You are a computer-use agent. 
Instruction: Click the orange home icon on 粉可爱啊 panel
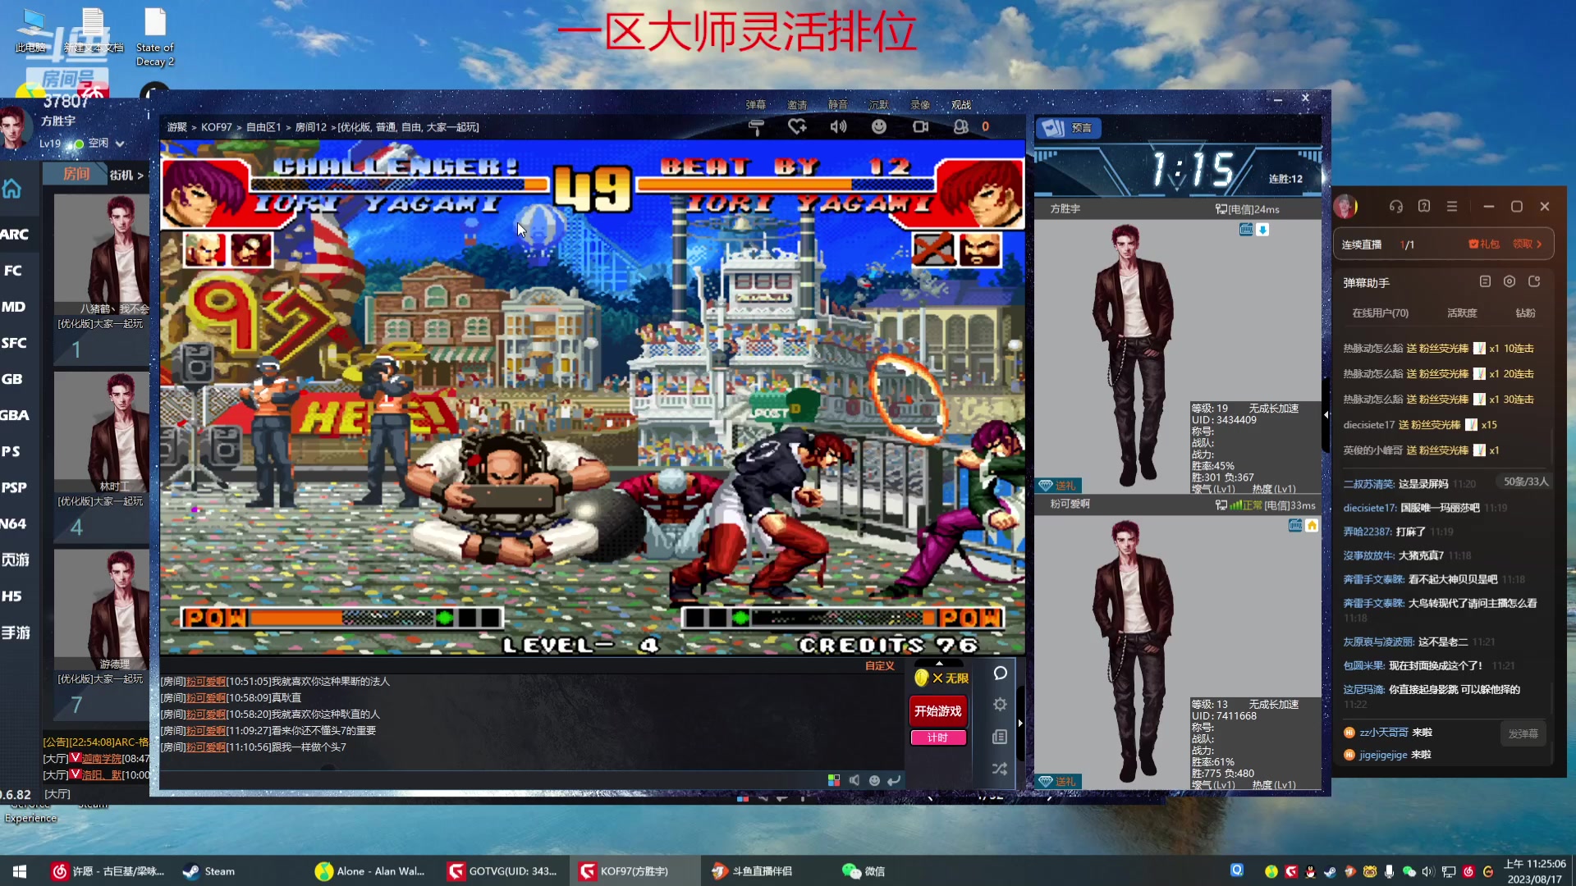point(1312,526)
